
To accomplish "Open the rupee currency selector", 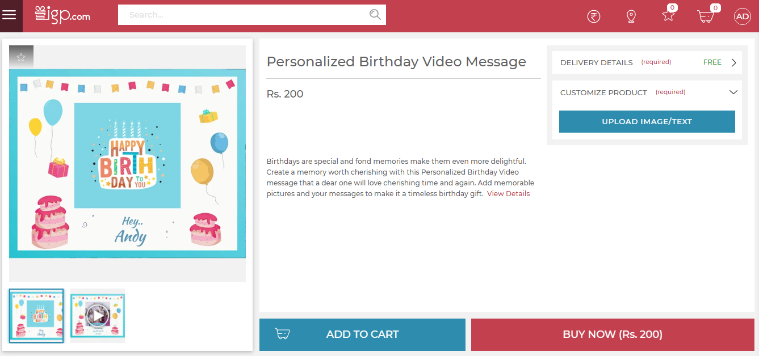I will [x=593, y=16].
